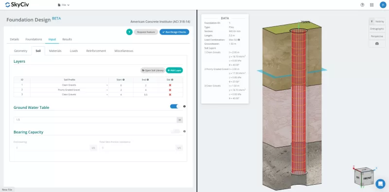Take screenshot with camera icon
The width and height of the screenshot is (389, 192).
tap(377, 44)
